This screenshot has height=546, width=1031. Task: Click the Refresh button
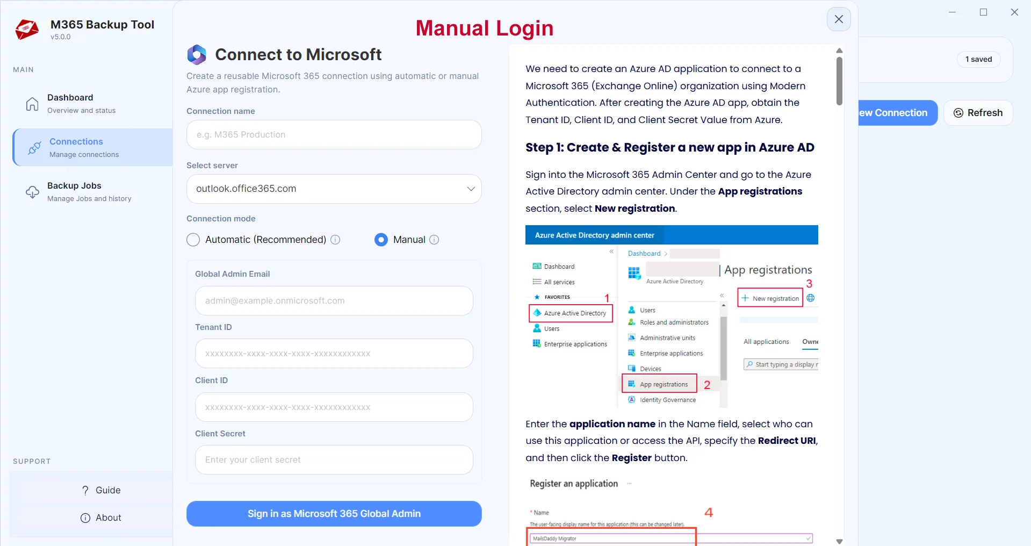coord(978,113)
